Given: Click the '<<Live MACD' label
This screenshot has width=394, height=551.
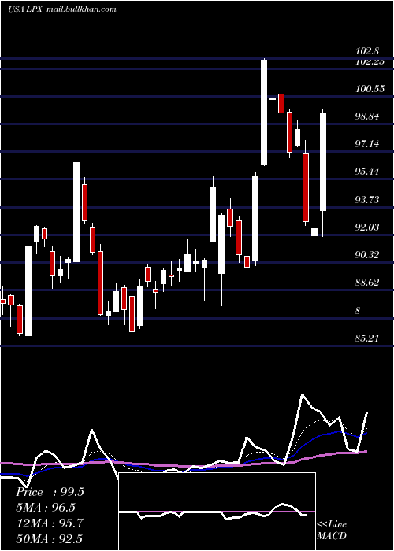Looking at the screenshot, I should coord(332,530).
